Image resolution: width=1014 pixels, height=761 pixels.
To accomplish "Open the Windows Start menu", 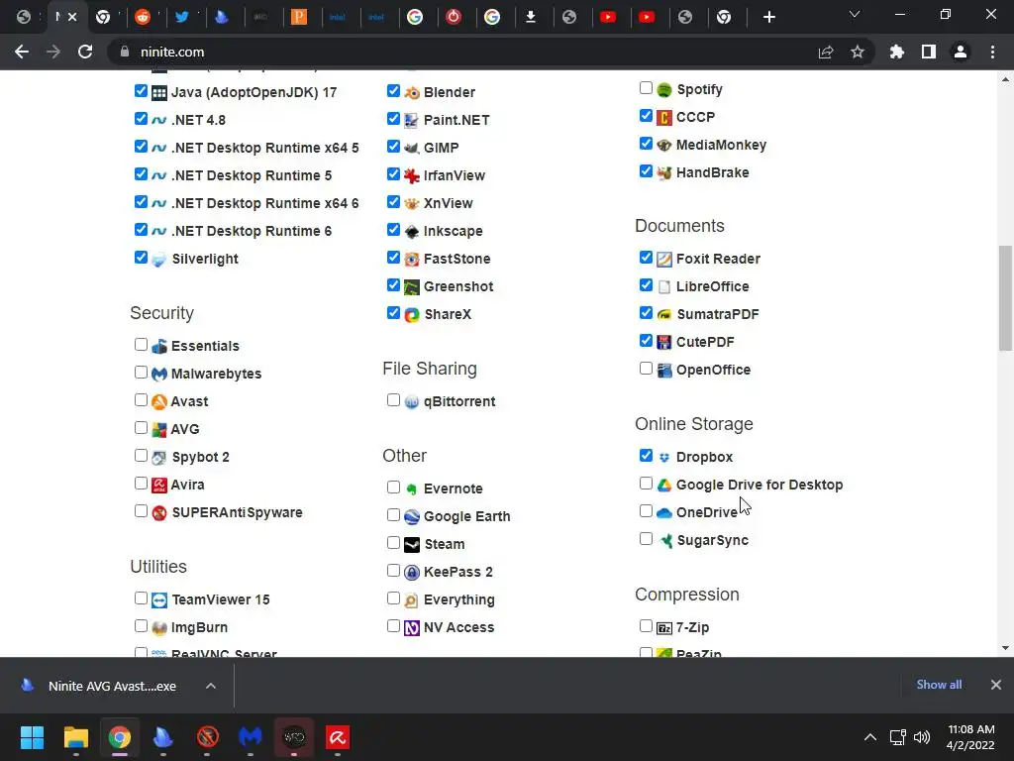I will point(32,737).
